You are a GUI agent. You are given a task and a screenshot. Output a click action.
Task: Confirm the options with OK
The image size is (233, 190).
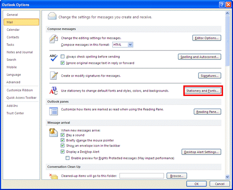[197, 184]
